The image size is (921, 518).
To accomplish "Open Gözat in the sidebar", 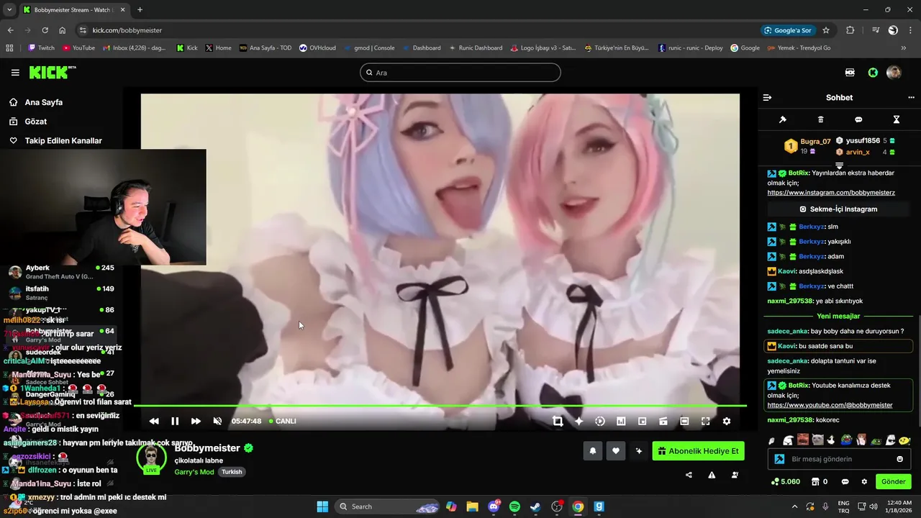I will click(x=36, y=122).
